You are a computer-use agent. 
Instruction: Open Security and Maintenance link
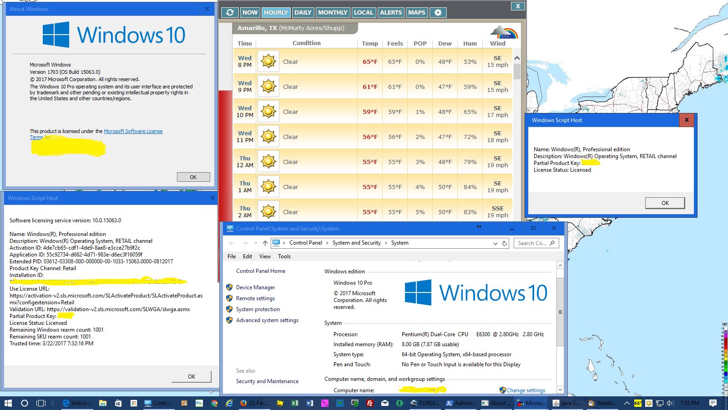[267, 381]
